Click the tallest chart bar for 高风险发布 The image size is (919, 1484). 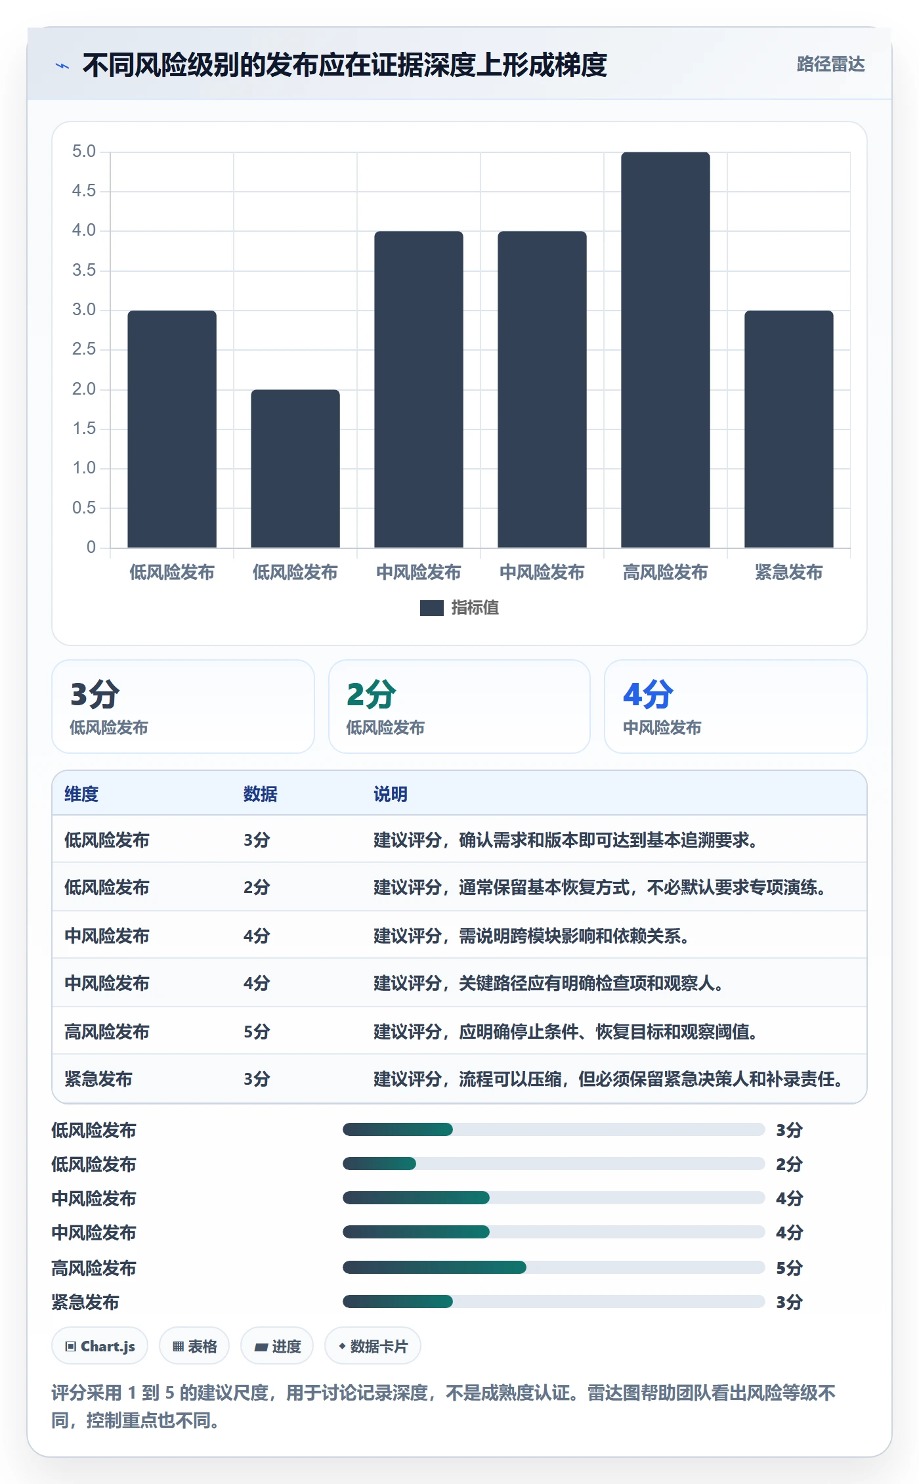click(x=665, y=349)
